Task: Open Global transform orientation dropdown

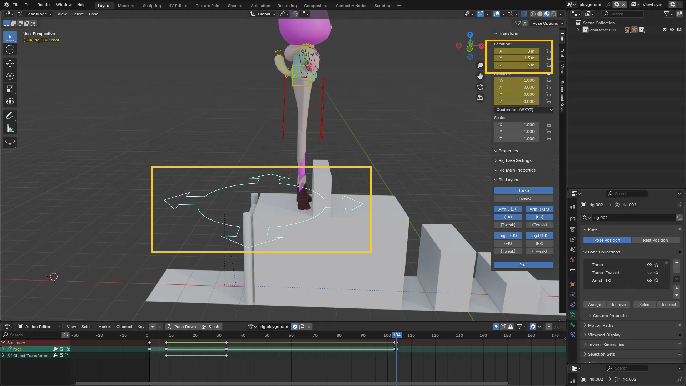Action: click(x=263, y=14)
